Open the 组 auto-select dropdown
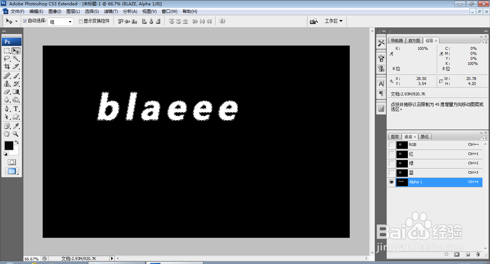Screen dimensions: 490x264 point(61,22)
